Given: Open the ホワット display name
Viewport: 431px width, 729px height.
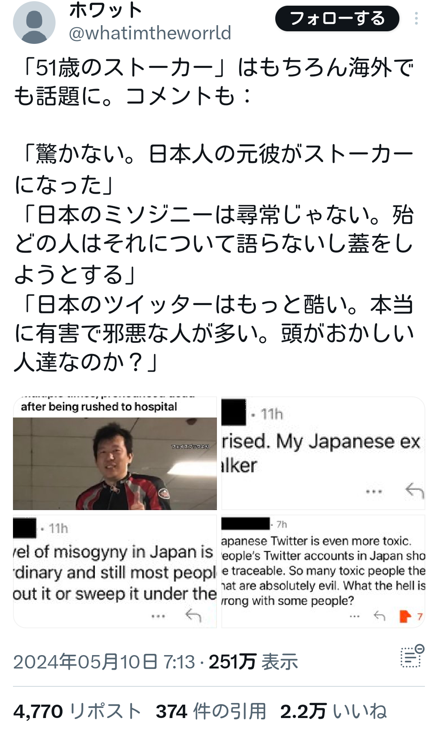Looking at the screenshot, I should [105, 10].
